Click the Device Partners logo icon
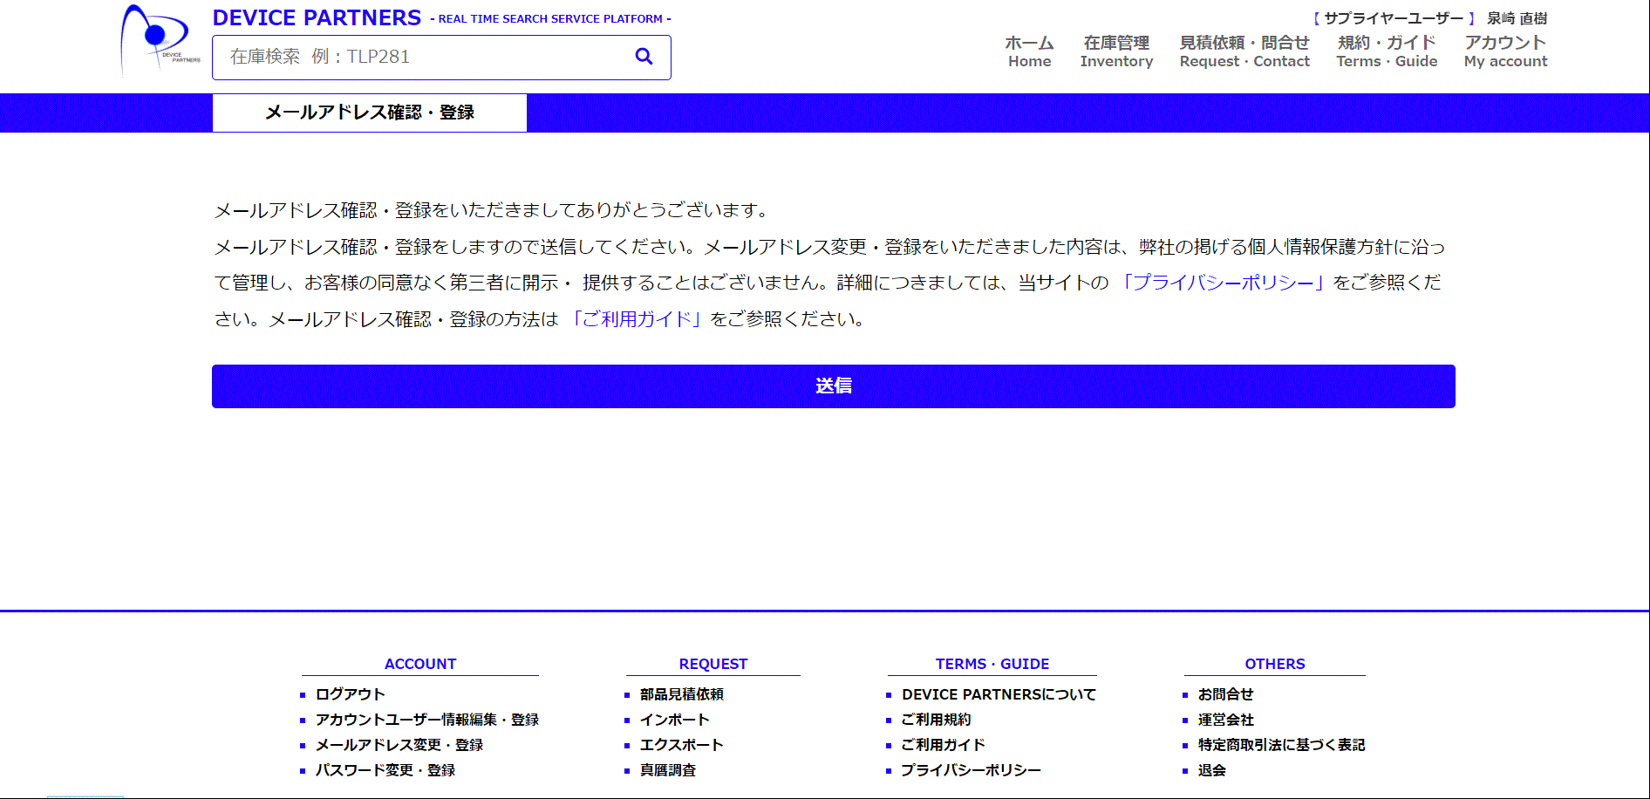The image size is (1650, 799). [x=160, y=40]
